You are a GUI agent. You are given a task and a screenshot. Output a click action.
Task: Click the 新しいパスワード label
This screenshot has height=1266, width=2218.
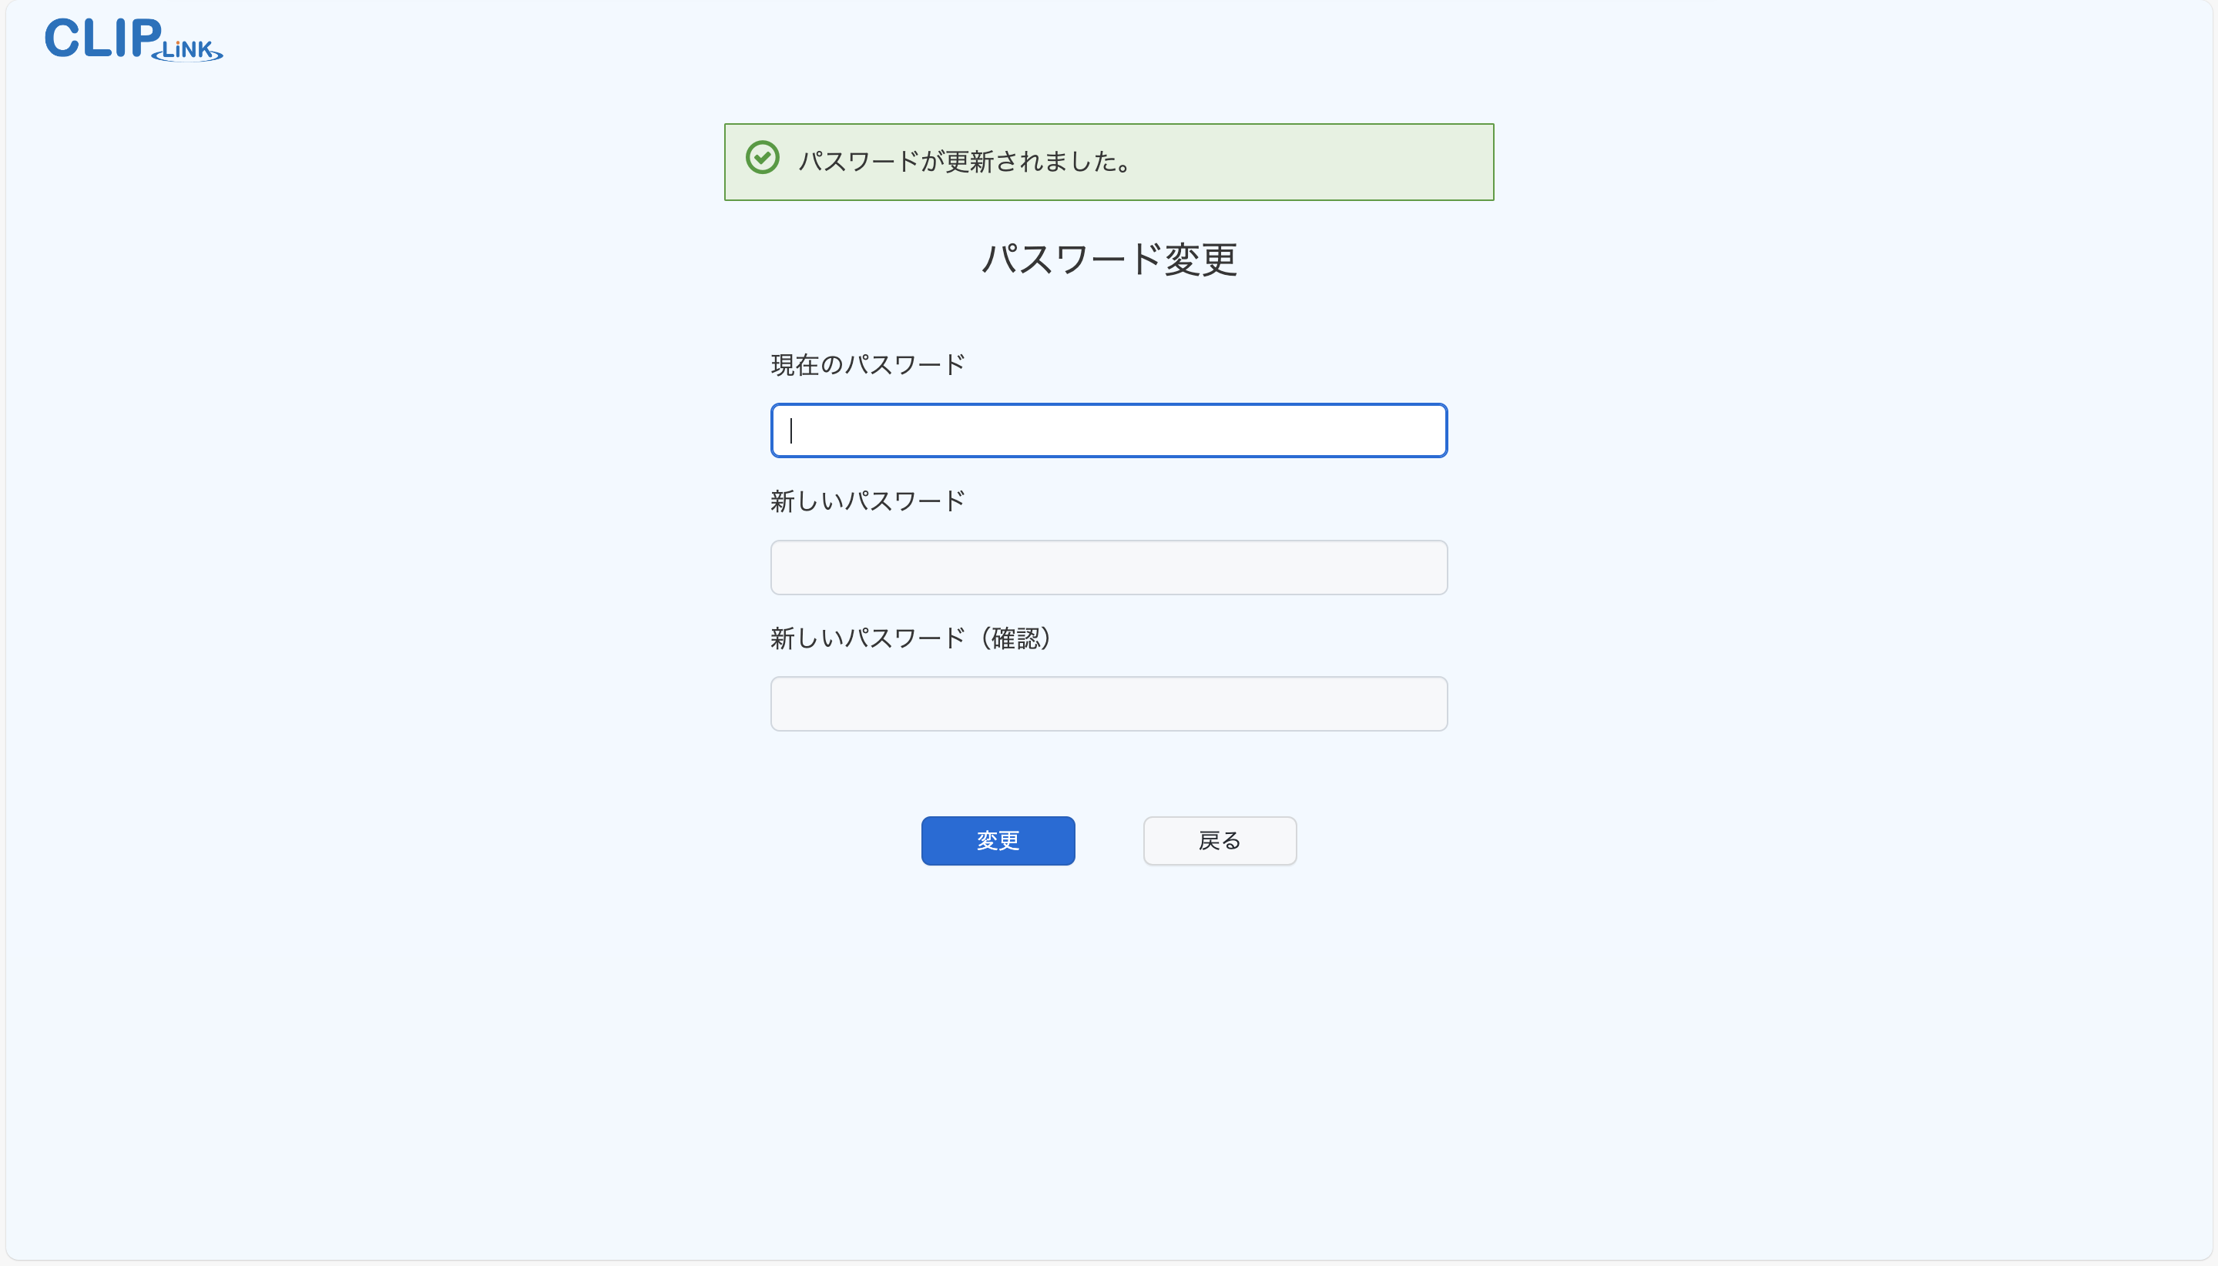click(867, 502)
